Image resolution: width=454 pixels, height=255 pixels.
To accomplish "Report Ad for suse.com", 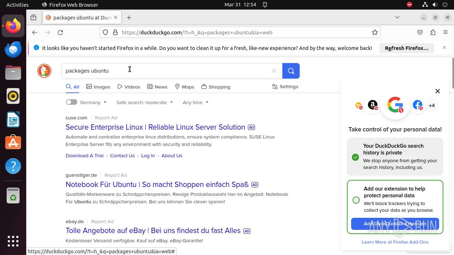I will tap(106, 118).
